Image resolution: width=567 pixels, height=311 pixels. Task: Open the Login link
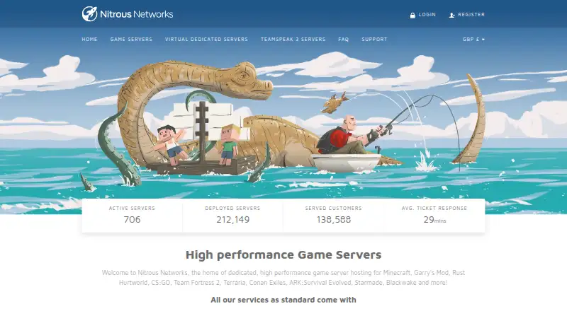427,15
